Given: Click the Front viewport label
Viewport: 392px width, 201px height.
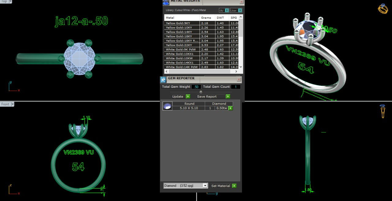Looking at the screenshot, I should pos(5,104).
